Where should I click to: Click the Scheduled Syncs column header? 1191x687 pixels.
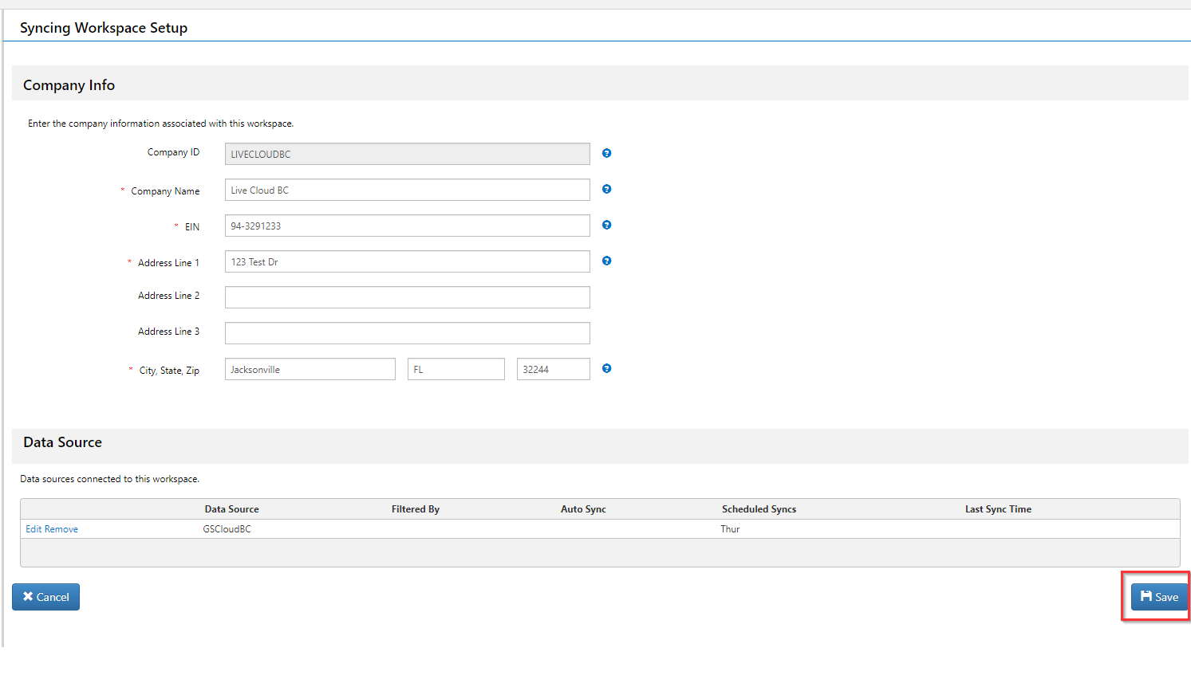coord(759,509)
